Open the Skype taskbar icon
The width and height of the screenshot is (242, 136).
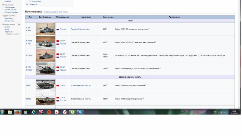click(80, 112)
